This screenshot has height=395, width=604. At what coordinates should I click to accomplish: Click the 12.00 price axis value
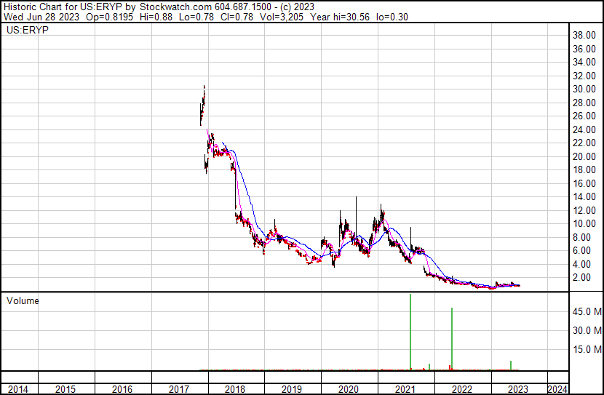tap(584, 210)
